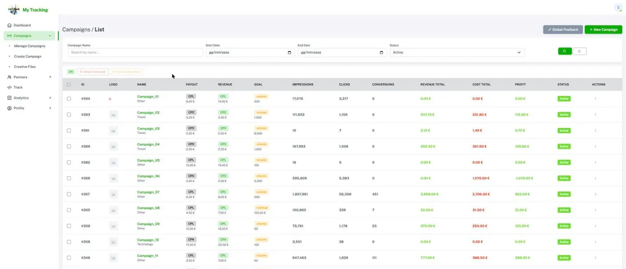Viewport: 626px width, 269px height.
Task: Click the logo placeholder of Campaign_04
Action: click(x=113, y=146)
